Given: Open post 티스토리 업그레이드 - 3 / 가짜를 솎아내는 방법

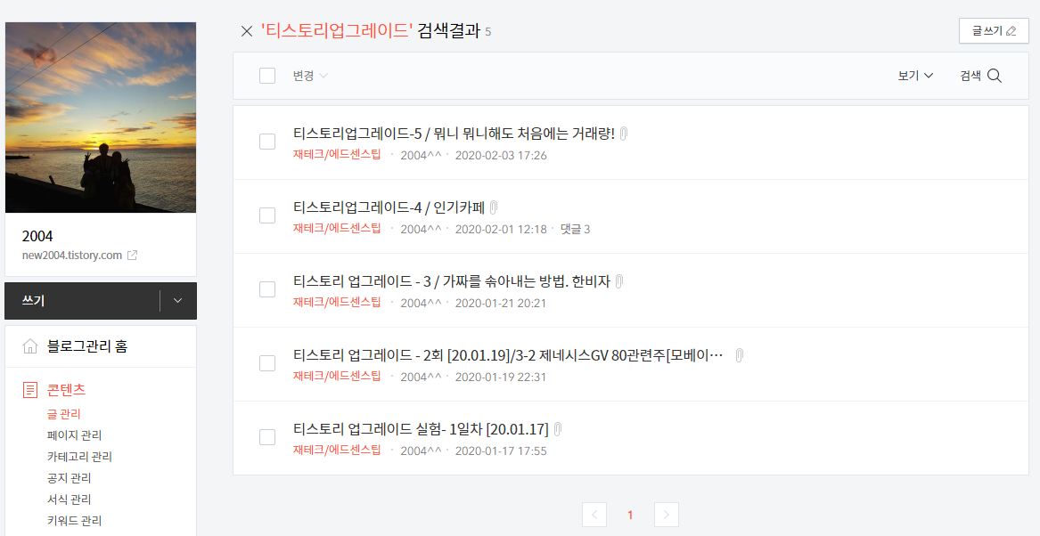Looking at the screenshot, I should point(451,281).
